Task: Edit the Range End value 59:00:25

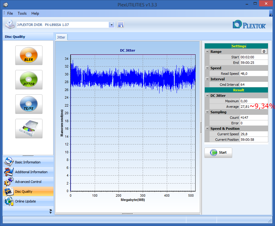Action: [x=254, y=63]
